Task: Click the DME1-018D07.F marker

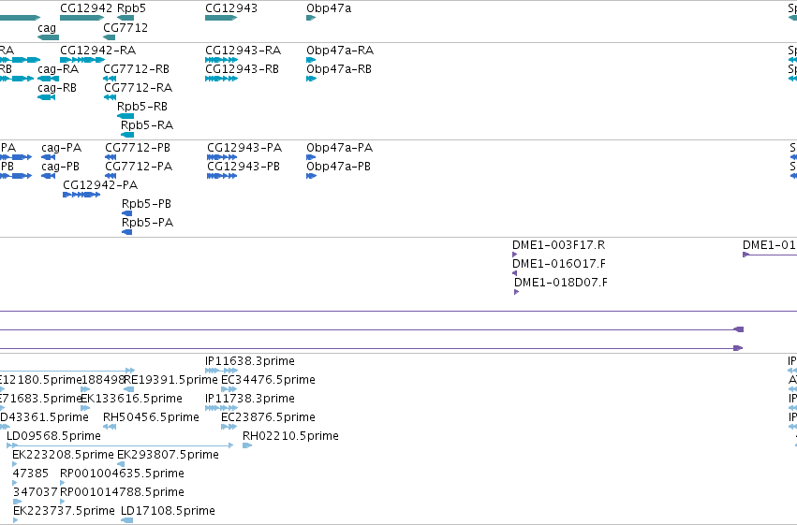Action: tap(516, 292)
